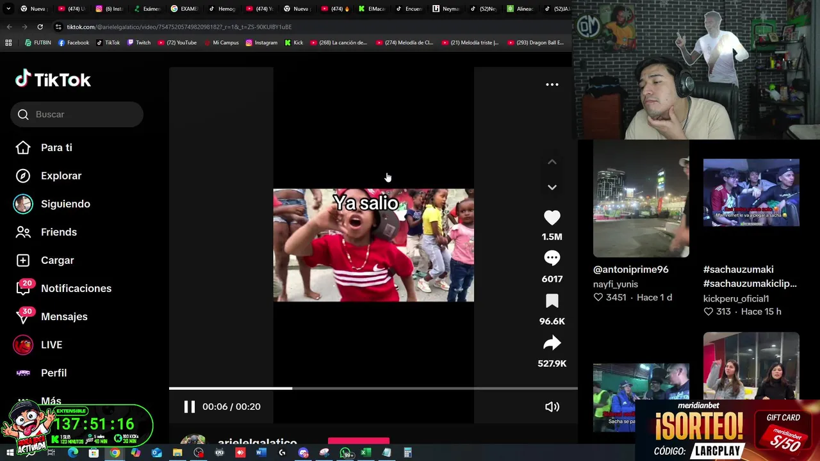Open the Instagram bookmark

pos(261,43)
